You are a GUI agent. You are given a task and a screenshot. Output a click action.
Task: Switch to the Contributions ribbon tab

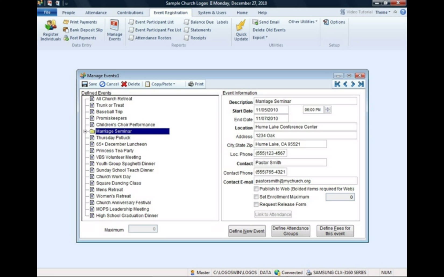[130, 12]
